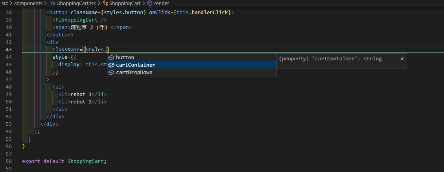Pick the highlighted cartContainer suggestion
This screenshot has height=172, width=444.
point(135,65)
